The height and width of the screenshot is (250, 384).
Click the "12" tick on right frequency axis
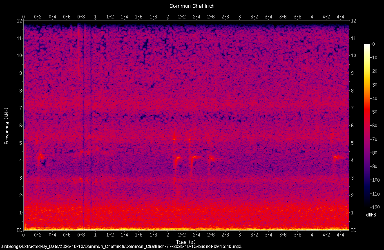[353, 21]
